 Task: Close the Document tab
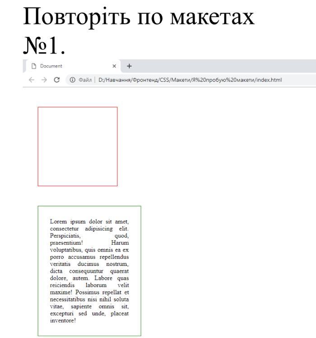click(114, 66)
